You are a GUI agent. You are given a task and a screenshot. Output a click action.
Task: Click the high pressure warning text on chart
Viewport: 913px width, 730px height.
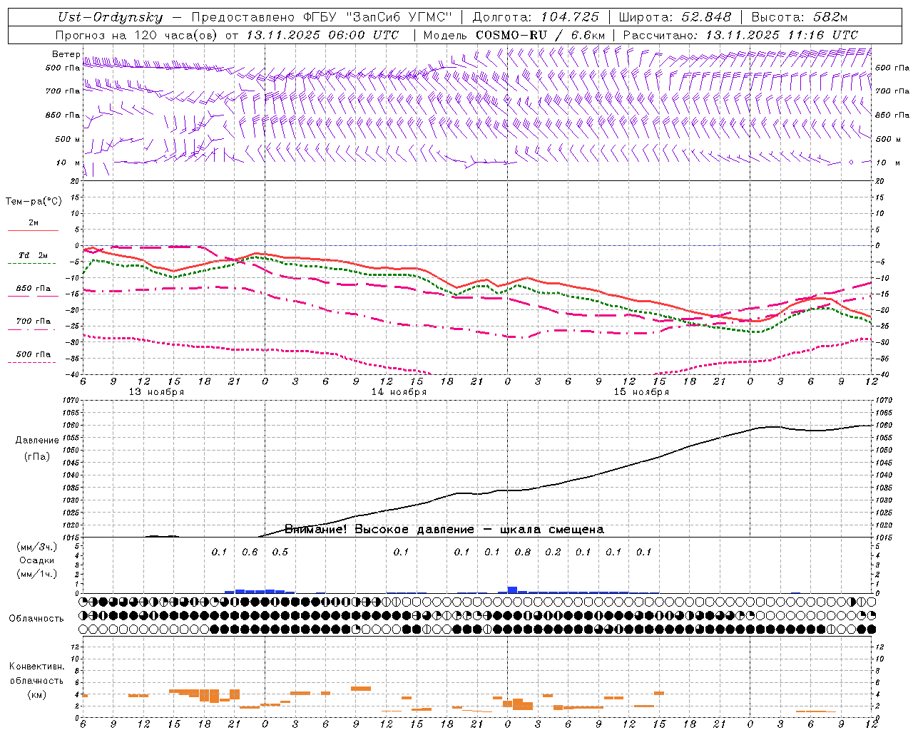[x=444, y=530]
